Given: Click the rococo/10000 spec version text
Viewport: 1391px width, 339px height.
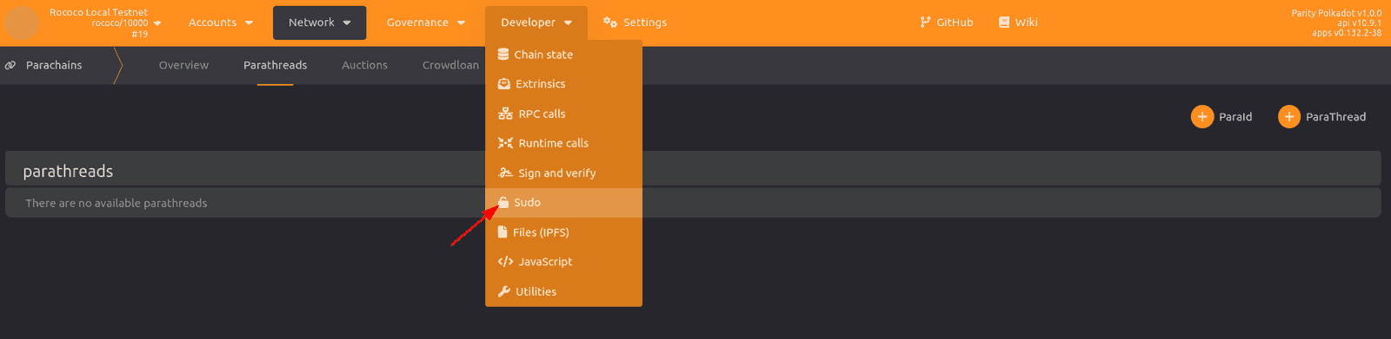Looking at the screenshot, I should click(120, 23).
